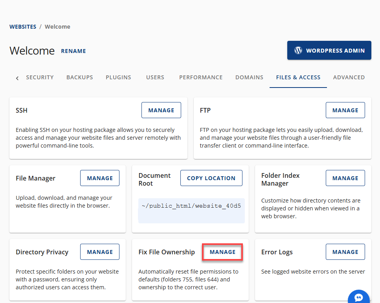380x303 pixels.
Task: Open Fix File Ownership manage dialog
Action: 222,252
